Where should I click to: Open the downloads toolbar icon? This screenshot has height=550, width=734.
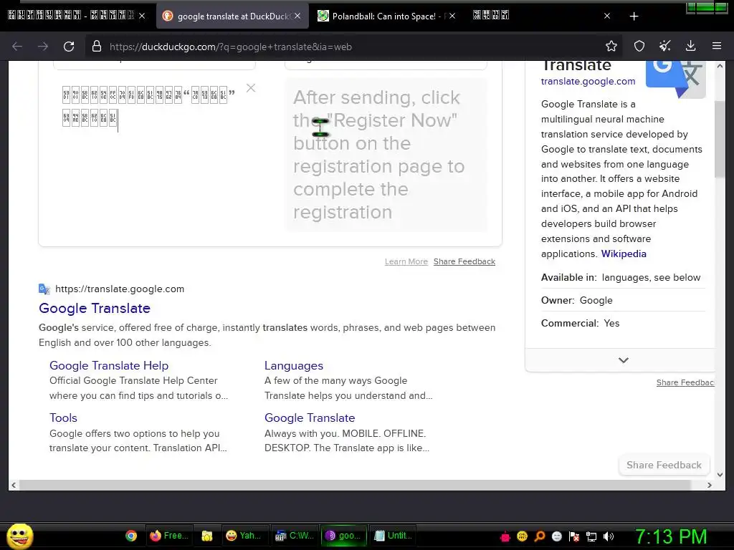[690, 46]
